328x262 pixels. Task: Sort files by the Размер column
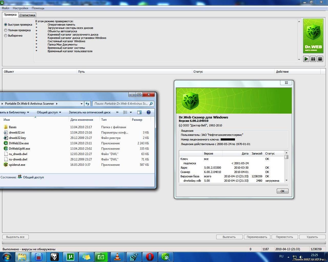pos(140,120)
